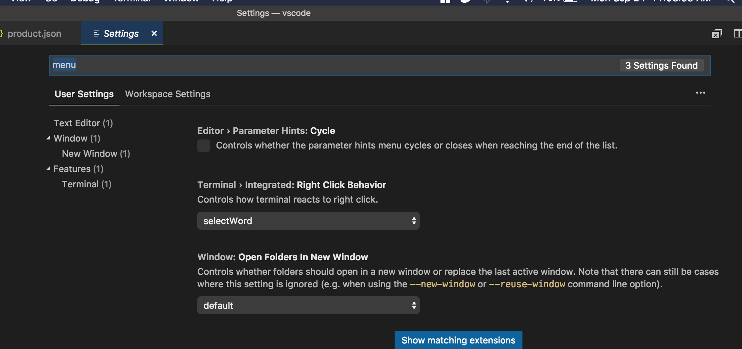Viewport: 742px width, 349px height.
Task: Click Controls how terminal reacts description
Action: [288, 199]
